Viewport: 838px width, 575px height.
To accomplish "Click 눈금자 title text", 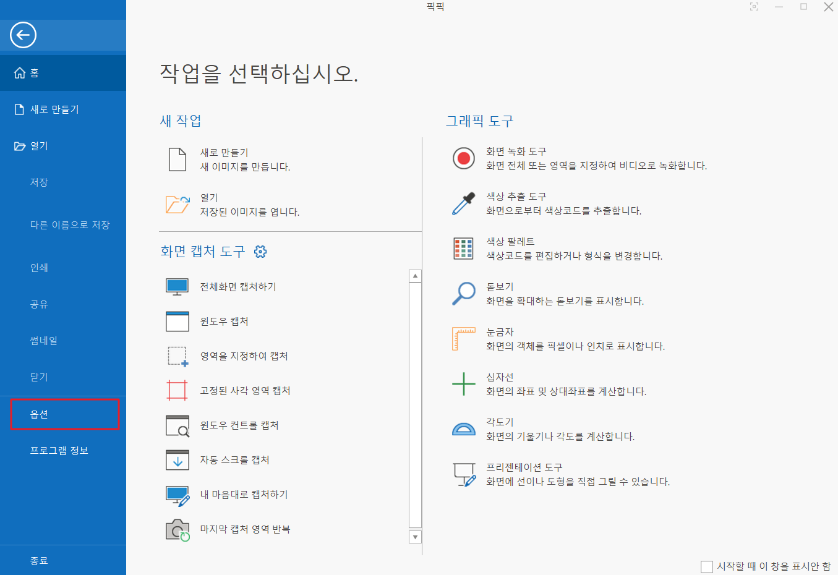I will (500, 332).
